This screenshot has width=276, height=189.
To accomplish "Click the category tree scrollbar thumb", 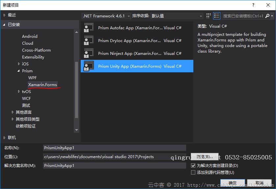I will click(x=76, y=90).
